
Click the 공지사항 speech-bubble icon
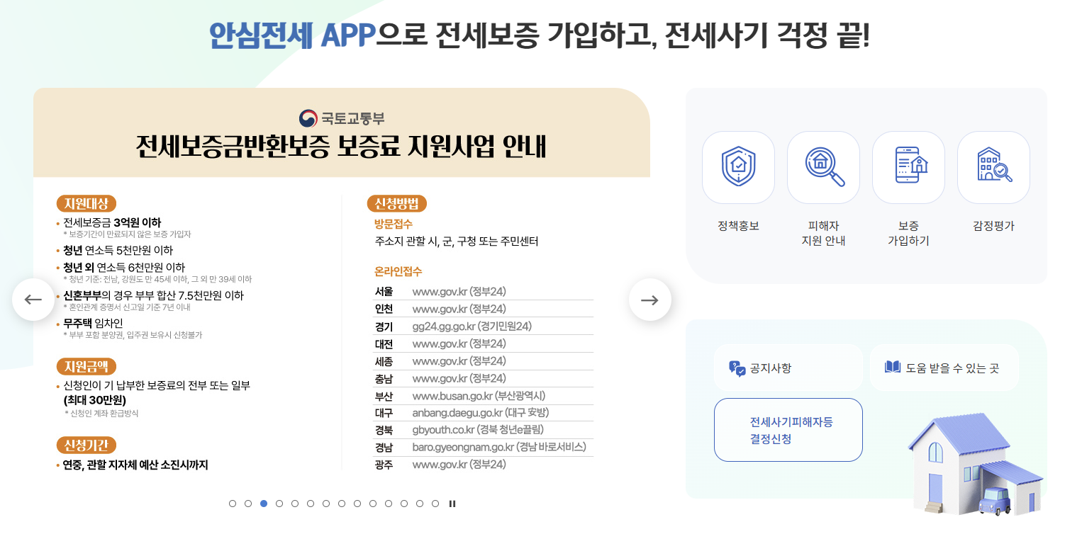coord(737,368)
